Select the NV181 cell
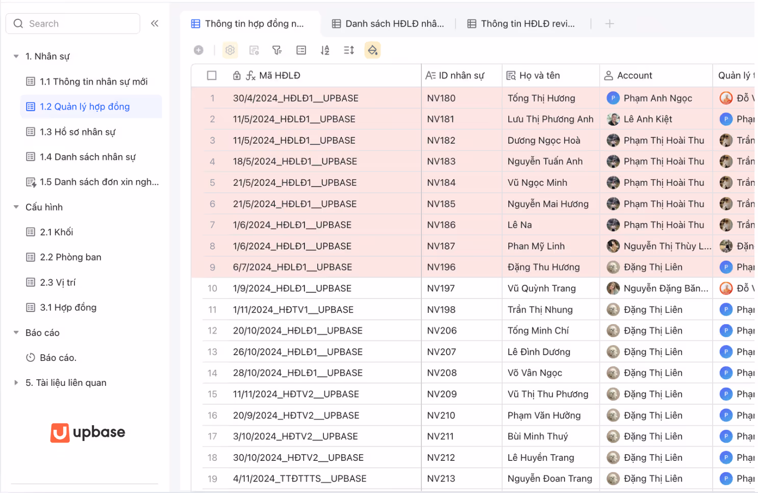The width and height of the screenshot is (758, 493). (462, 119)
